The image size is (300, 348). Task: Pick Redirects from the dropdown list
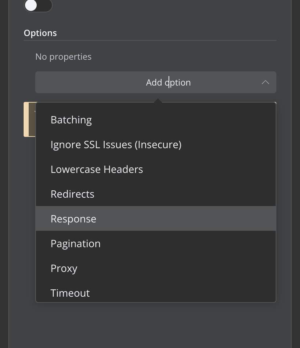point(72,194)
